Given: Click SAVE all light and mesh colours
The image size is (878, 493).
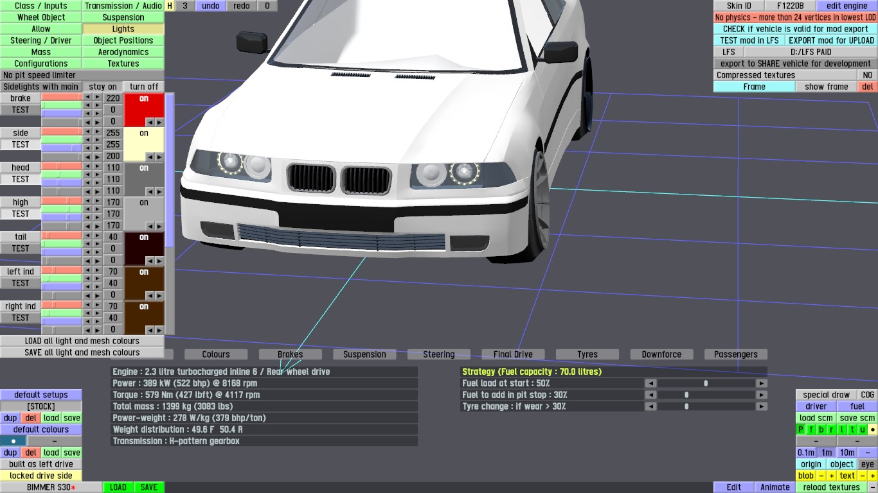Looking at the screenshot, I should [x=82, y=352].
